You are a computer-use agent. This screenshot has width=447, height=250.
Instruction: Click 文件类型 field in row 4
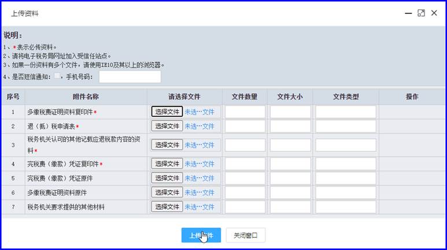pos(346,164)
